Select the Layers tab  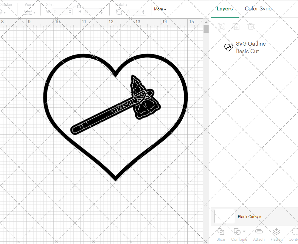(x=225, y=9)
